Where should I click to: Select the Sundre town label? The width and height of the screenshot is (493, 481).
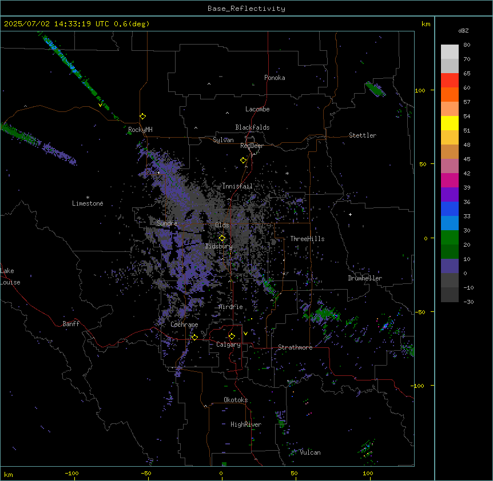(167, 223)
